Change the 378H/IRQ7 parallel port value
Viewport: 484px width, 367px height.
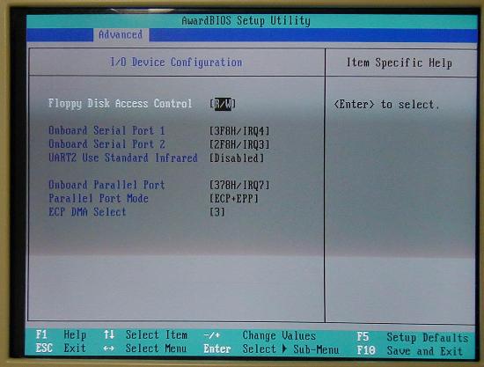point(239,185)
